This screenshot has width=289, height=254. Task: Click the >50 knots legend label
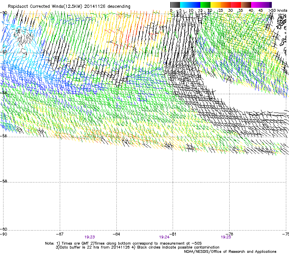[x=278, y=11]
